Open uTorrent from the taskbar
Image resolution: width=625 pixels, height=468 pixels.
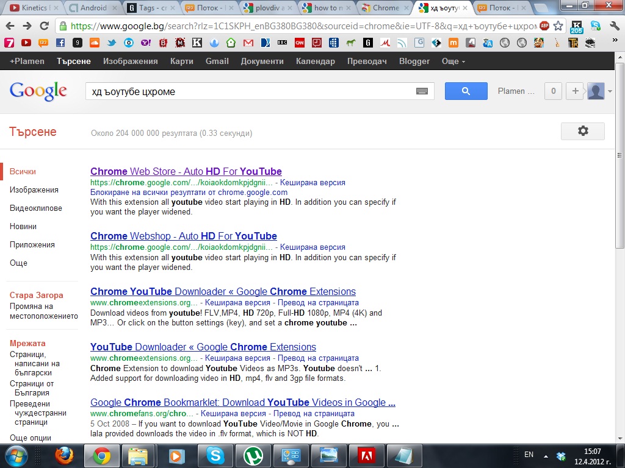click(x=253, y=456)
